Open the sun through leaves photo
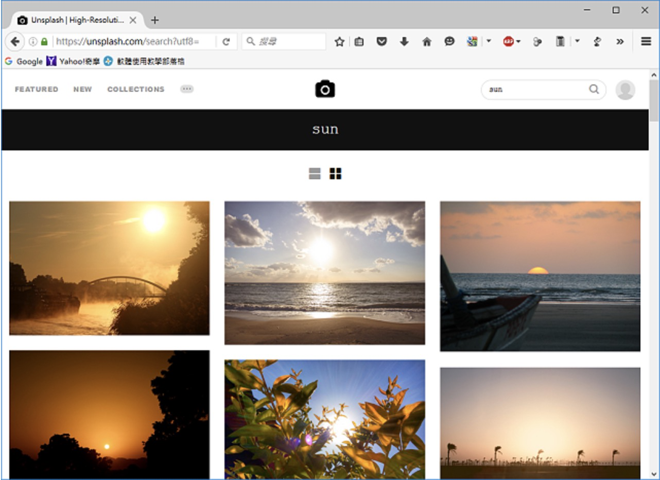 click(325, 419)
